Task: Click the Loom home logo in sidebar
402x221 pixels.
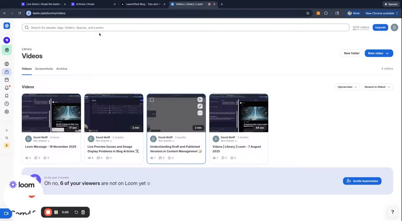Action: coord(7,26)
